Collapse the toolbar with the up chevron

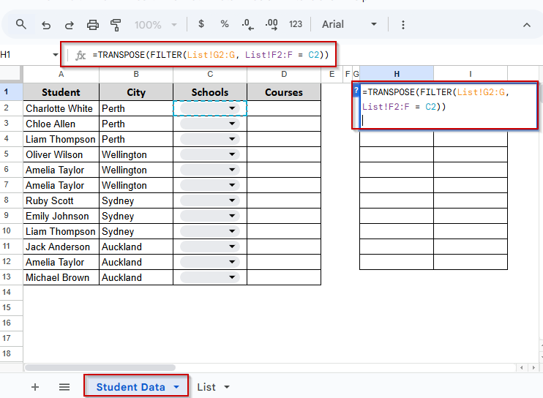coord(527,25)
